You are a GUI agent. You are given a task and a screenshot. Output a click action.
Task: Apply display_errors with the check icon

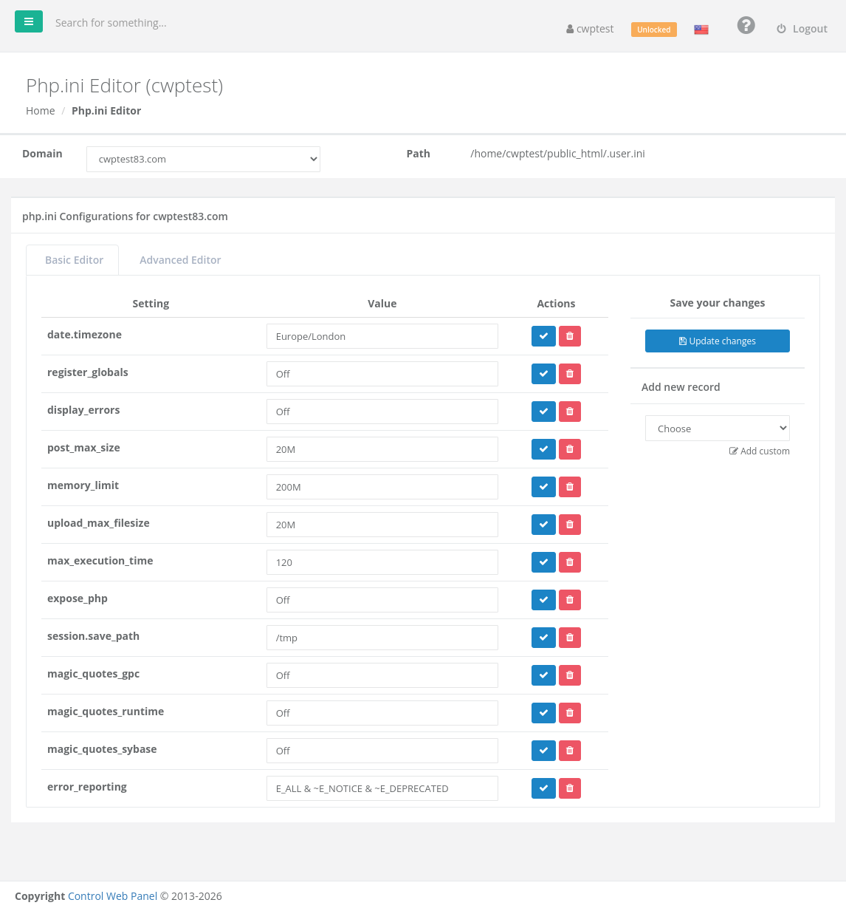coord(543,412)
